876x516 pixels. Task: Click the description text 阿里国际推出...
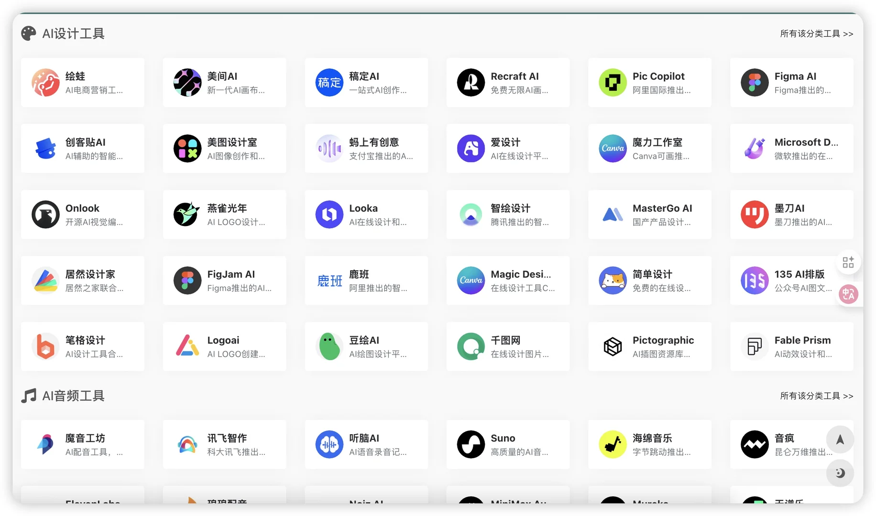[661, 90]
